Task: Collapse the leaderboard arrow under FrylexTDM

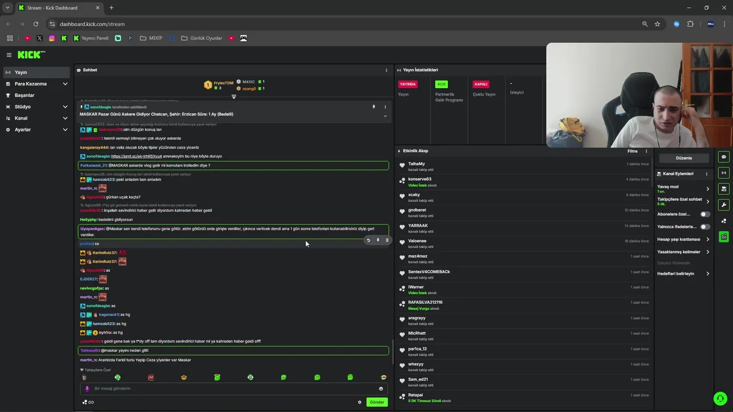Action: coord(234,97)
